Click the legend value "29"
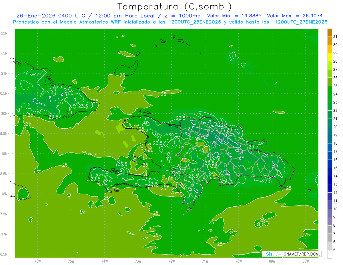This screenshot has height=265, width=343. pos(336,53)
